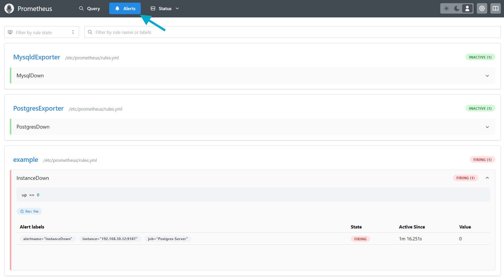Click the 'Filter by rule name or labels' field
Screen dimensions: 504x280
pos(203,32)
